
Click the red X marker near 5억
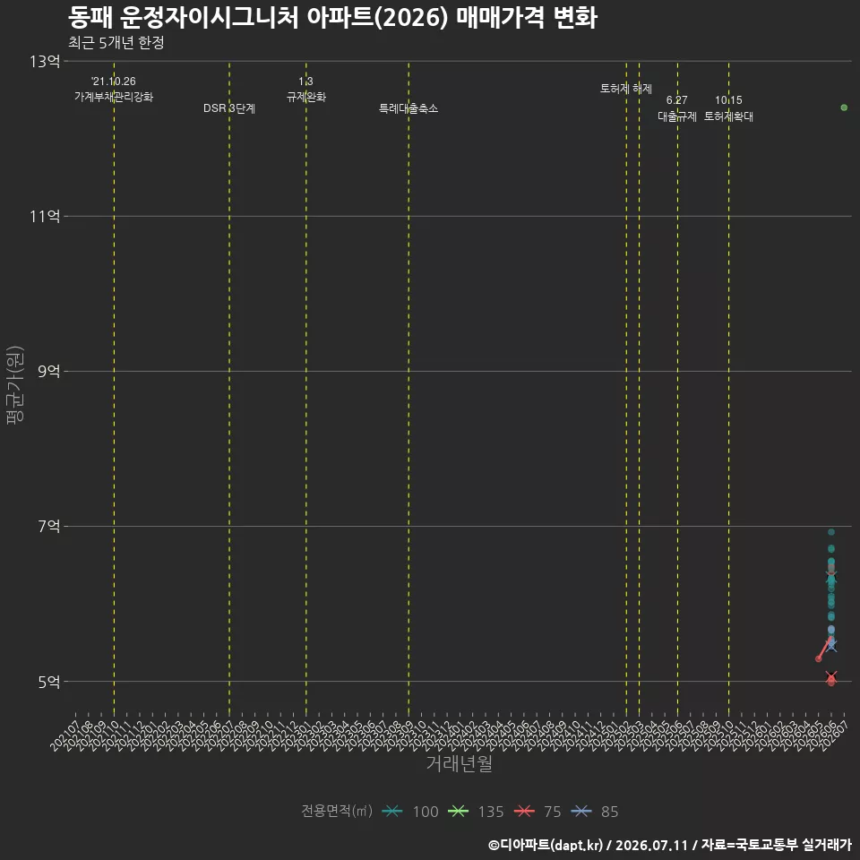[x=831, y=676]
